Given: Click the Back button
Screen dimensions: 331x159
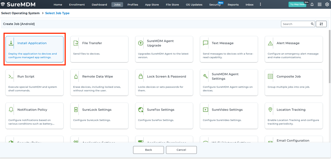Looking at the screenshot, I should click(148, 150).
